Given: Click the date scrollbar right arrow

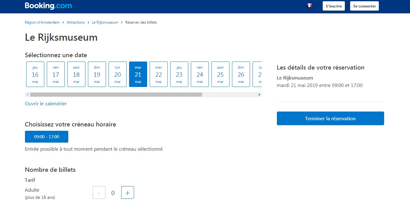Looking at the screenshot, I should pos(259,94).
